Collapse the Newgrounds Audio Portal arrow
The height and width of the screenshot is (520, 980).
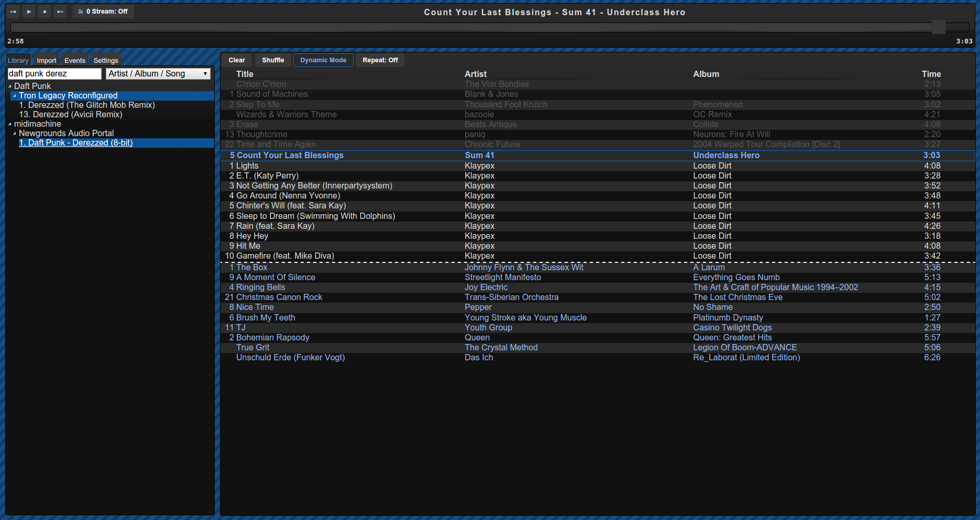(15, 134)
